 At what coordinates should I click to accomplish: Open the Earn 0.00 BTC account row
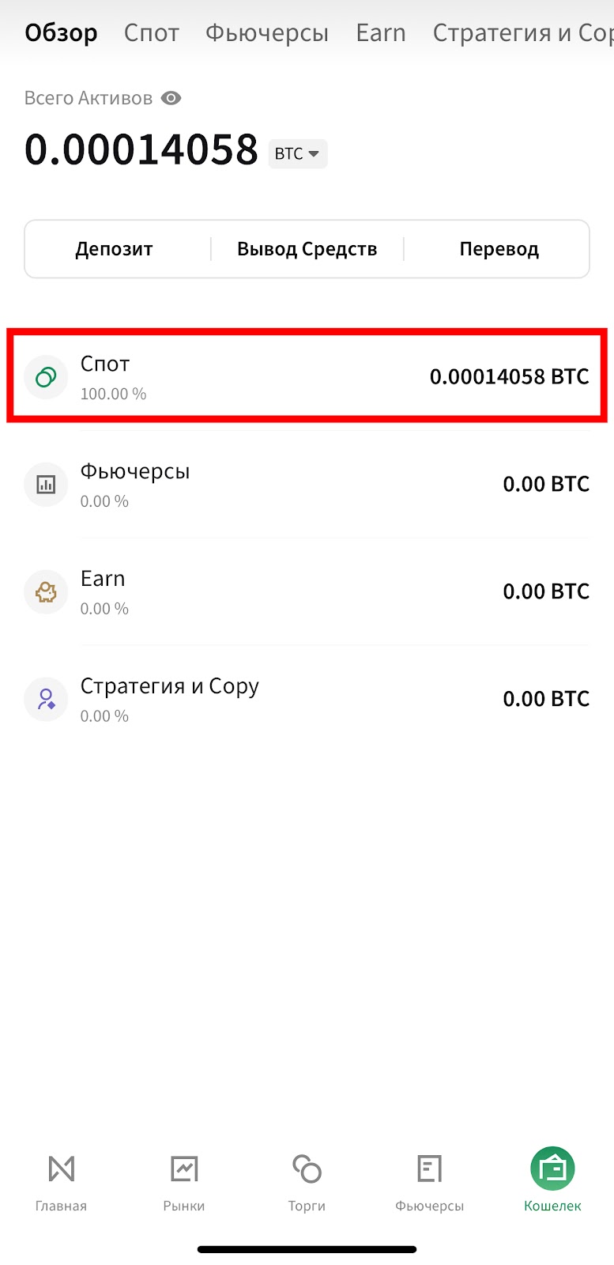pos(307,591)
